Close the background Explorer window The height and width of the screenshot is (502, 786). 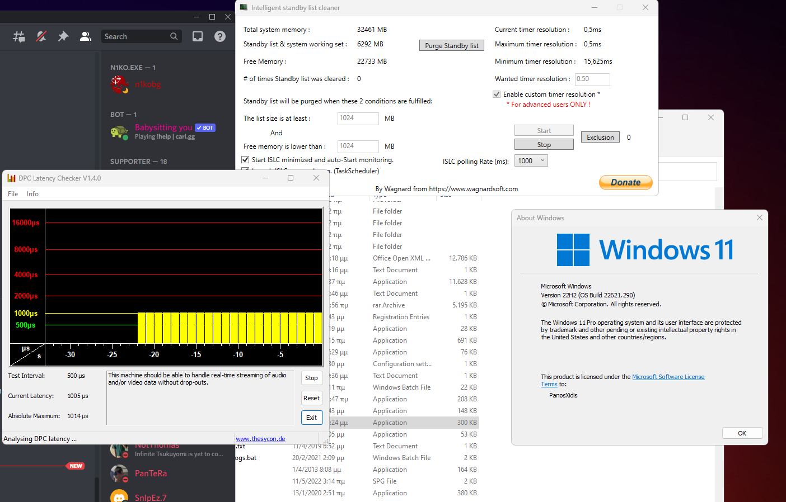711,117
